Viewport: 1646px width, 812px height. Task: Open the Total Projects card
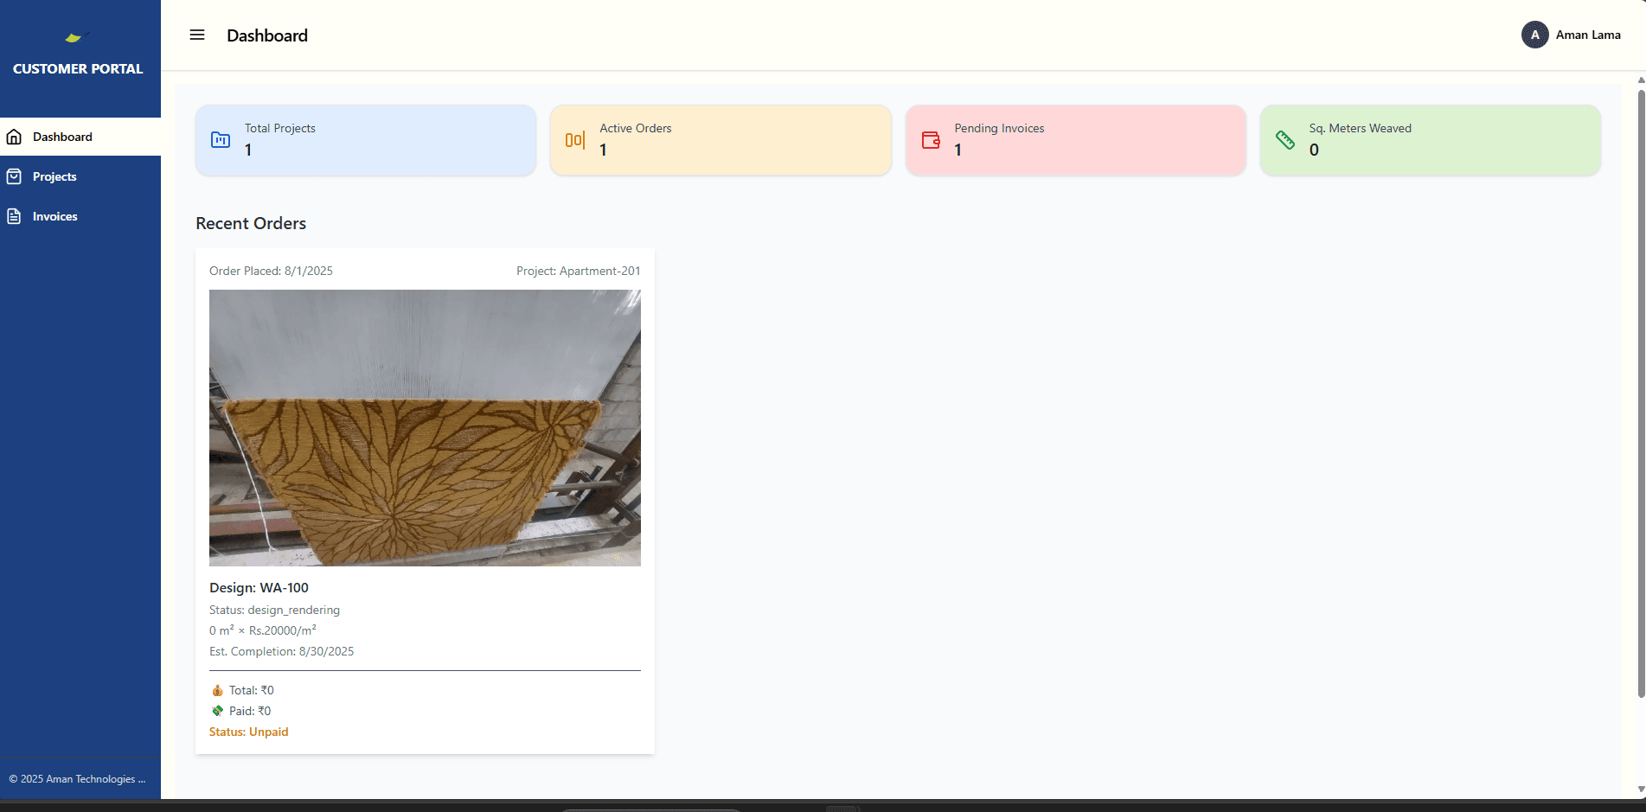pyautogui.click(x=366, y=140)
